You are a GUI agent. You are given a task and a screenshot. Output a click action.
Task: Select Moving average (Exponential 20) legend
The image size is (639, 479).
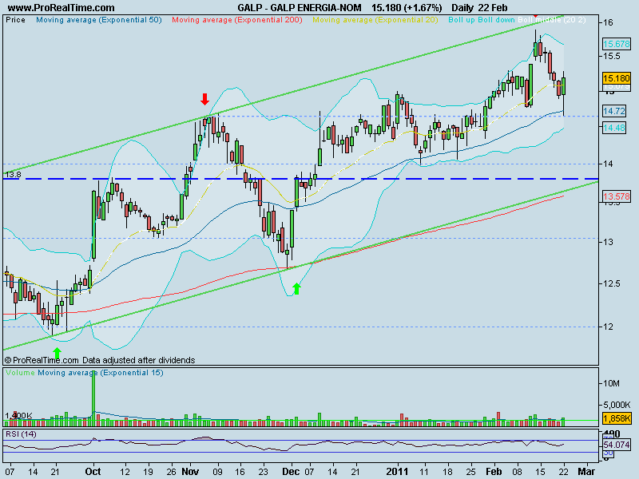pyautogui.click(x=375, y=20)
